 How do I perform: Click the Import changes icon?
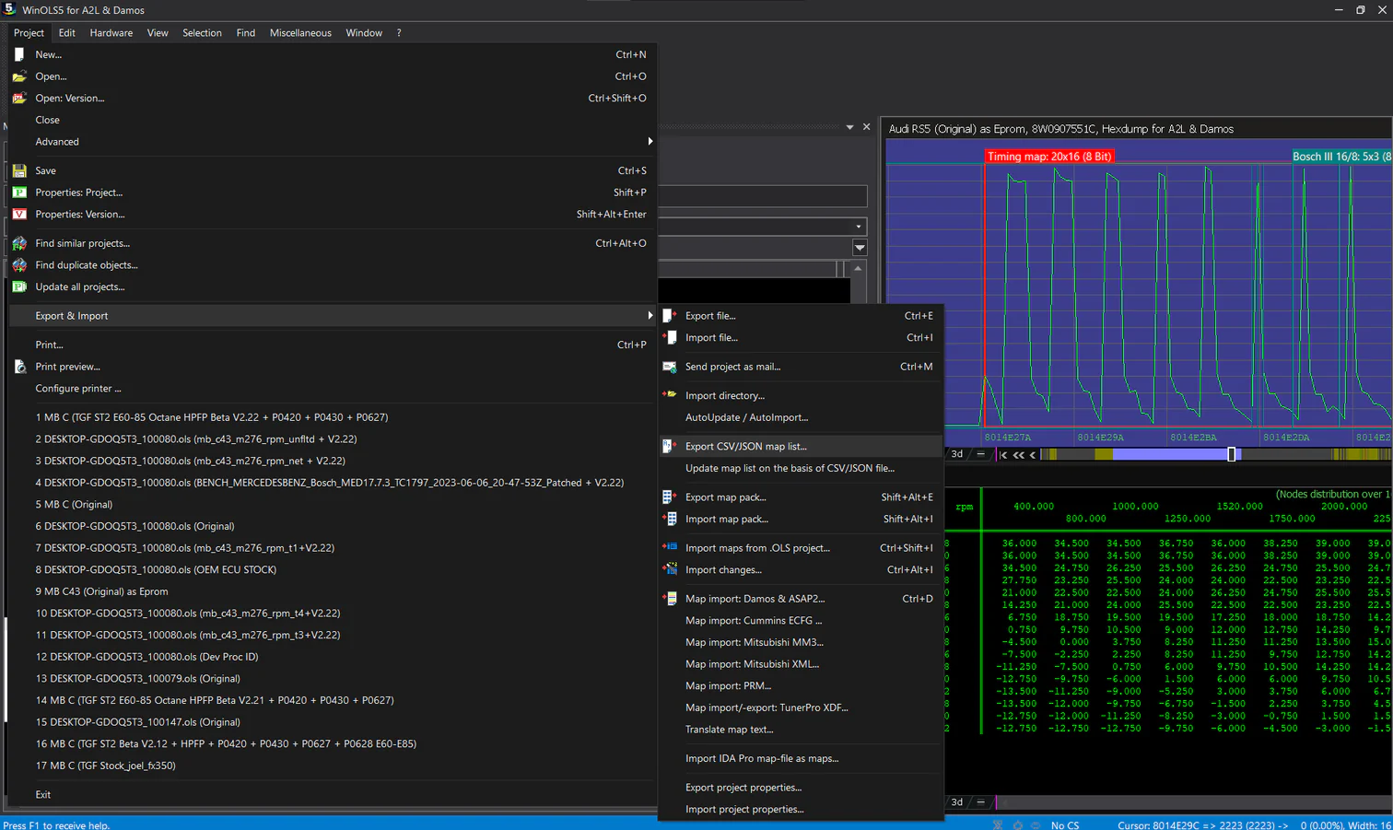670,569
